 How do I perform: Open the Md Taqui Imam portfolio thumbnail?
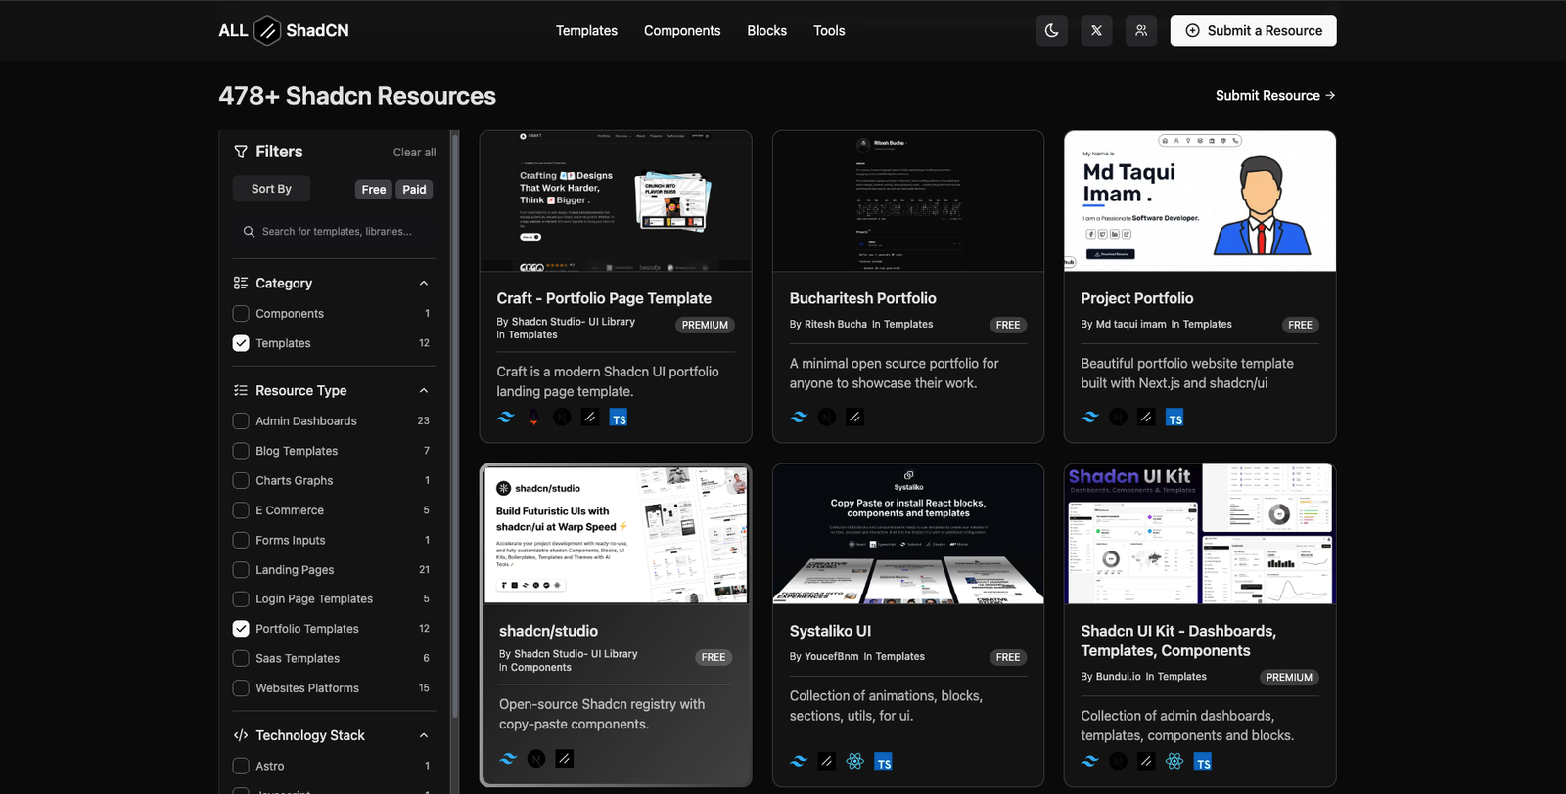click(1200, 200)
